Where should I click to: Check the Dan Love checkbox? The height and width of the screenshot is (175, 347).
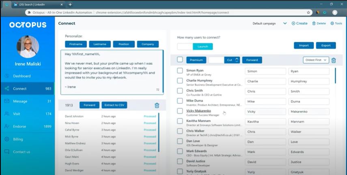[180, 141]
